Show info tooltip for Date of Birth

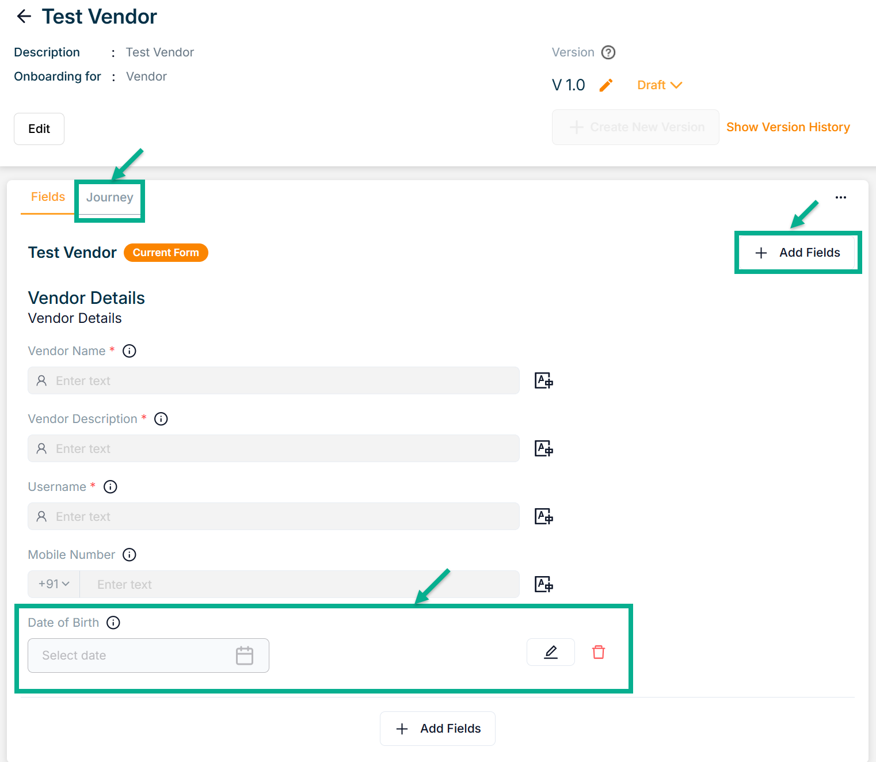tap(113, 623)
